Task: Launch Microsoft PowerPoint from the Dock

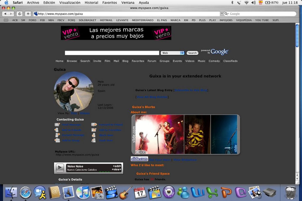Action: point(226,192)
